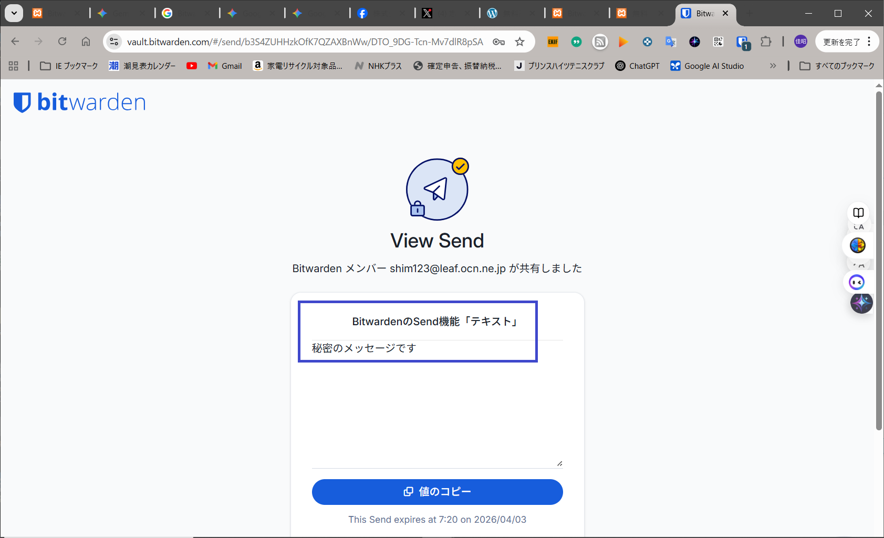Click the Google Translate extension icon
The width and height of the screenshot is (884, 538).
pyautogui.click(x=671, y=42)
